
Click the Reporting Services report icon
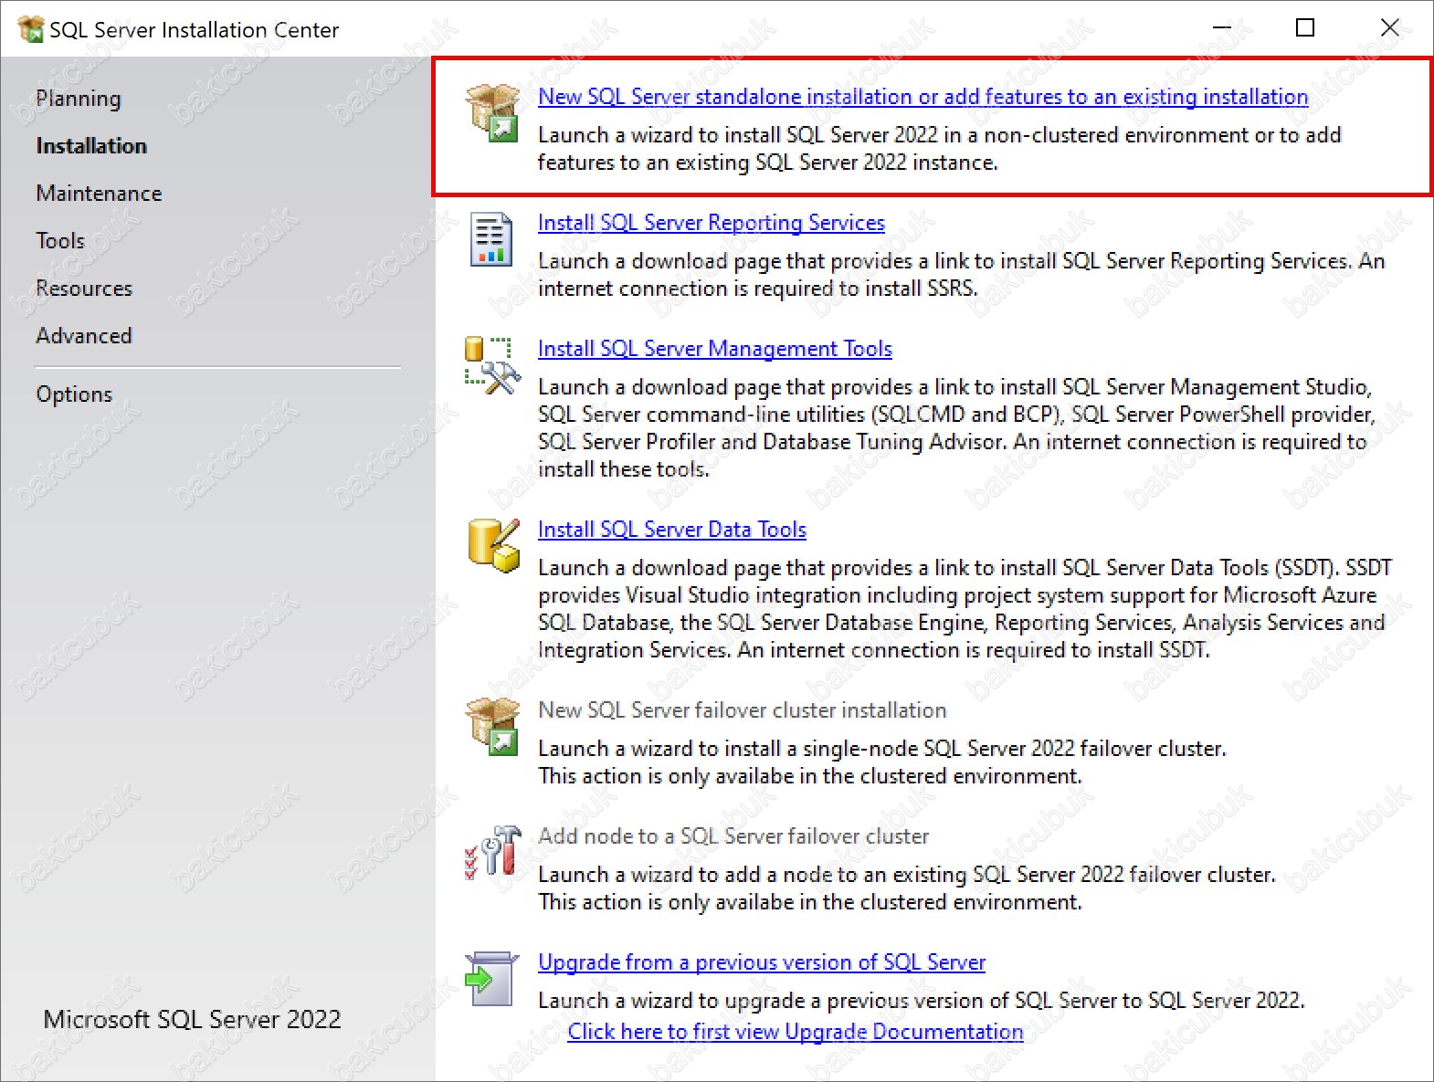(491, 239)
